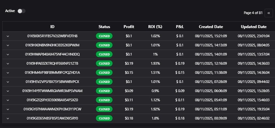Expand row 01K9GZQ5FH3D30698AX54FSXZ0
Image resolution: width=275 pixels, height=128 pixels.
pos(8,100)
